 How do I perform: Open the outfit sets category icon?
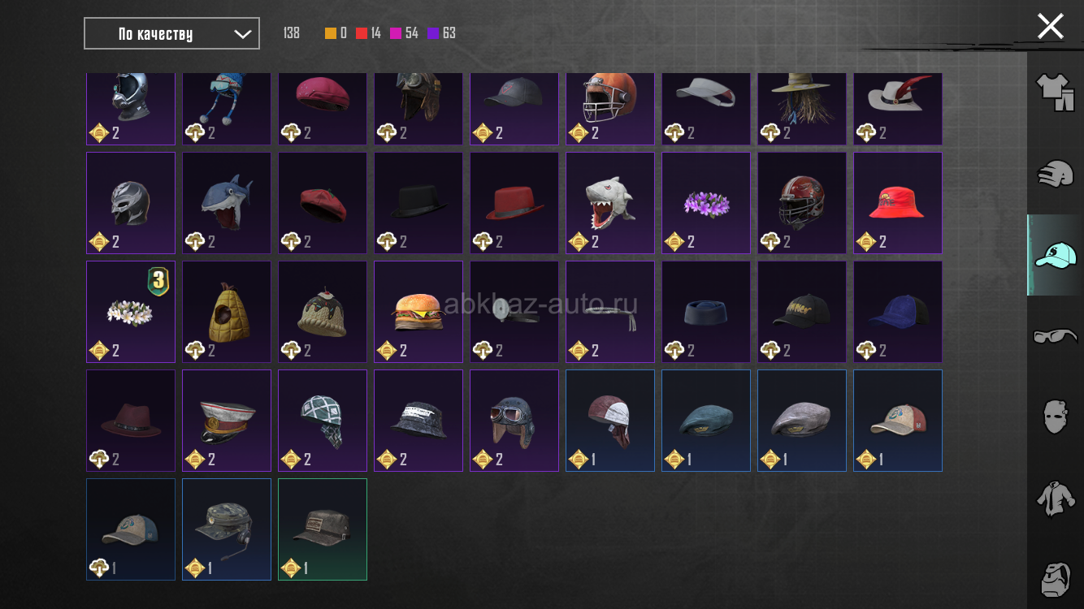[x=1055, y=93]
